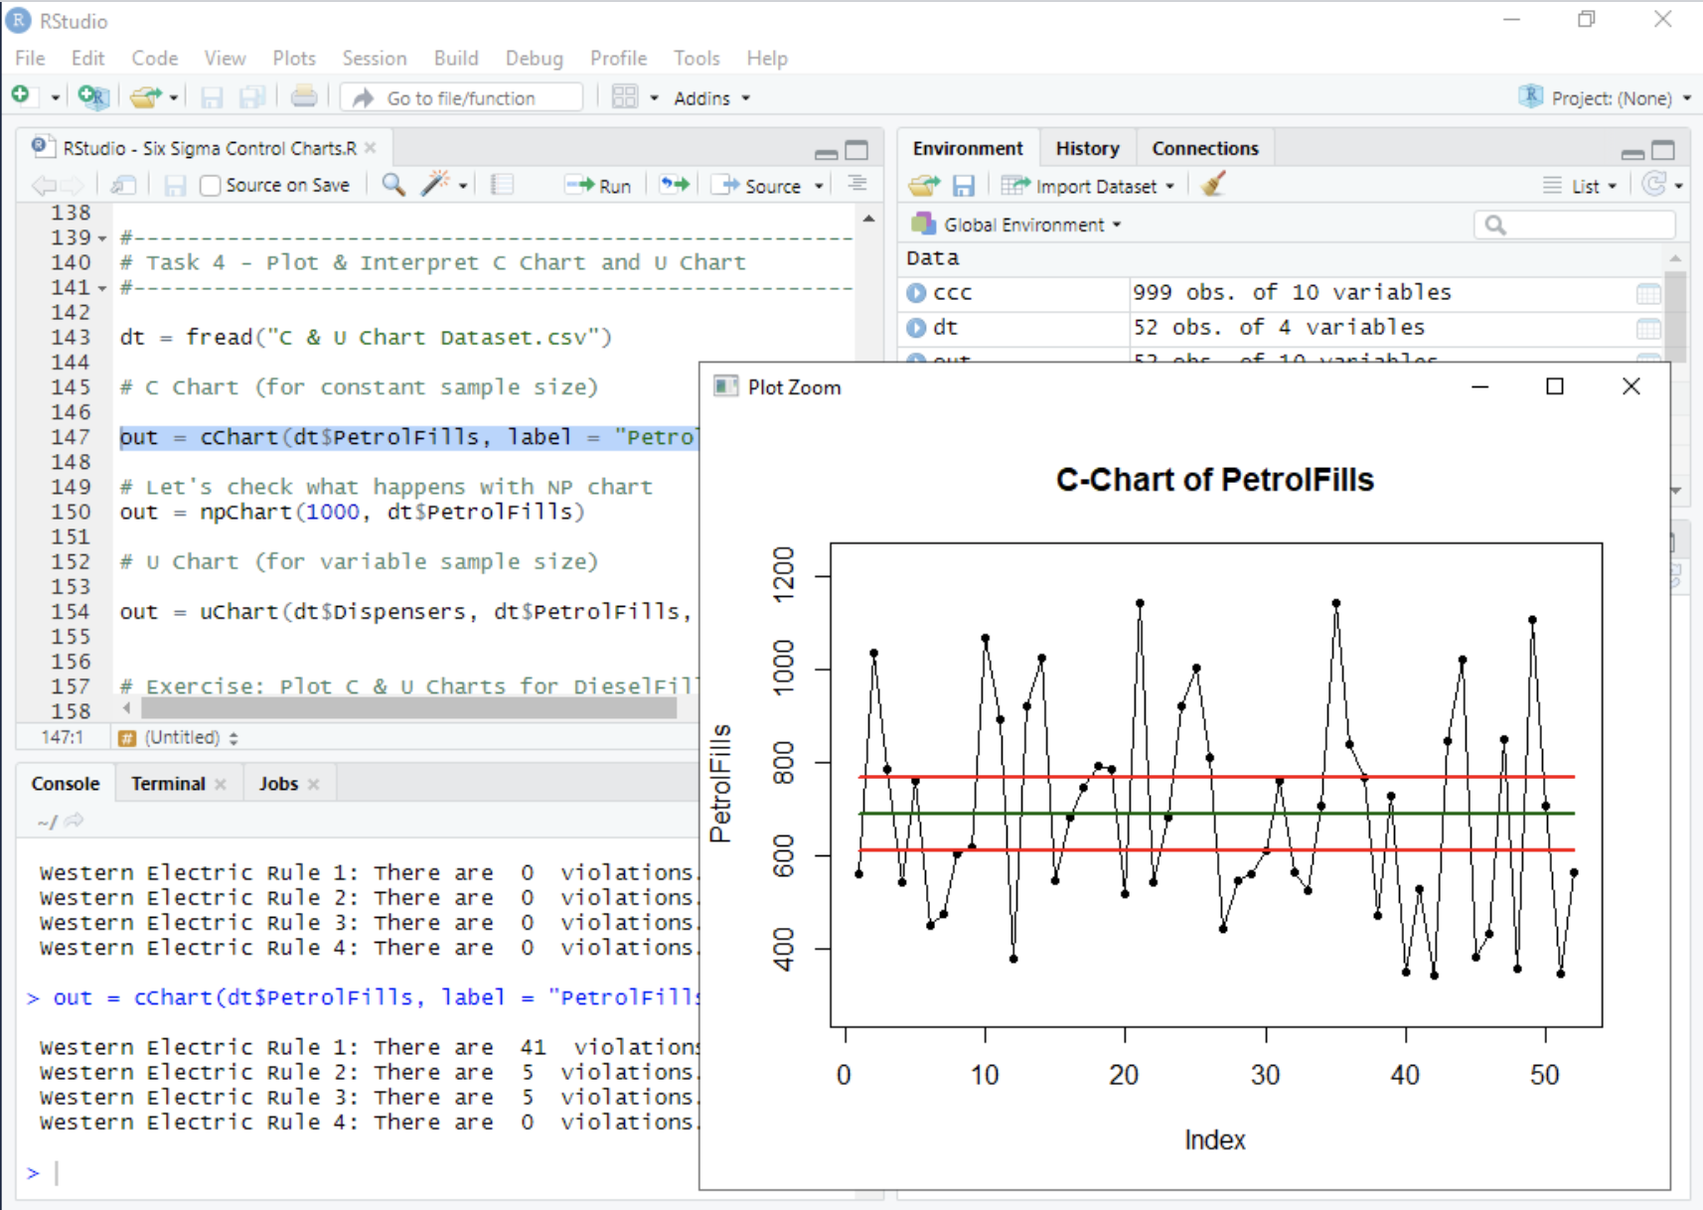Switch to the History tab

pos(1087,148)
